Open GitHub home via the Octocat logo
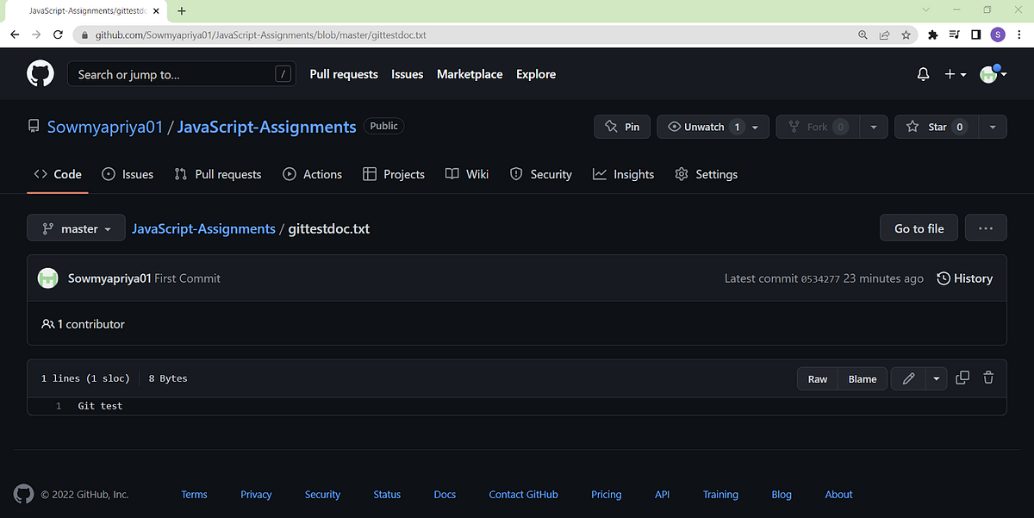The height and width of the screenshot is (518, 1034). click(40, 74)
